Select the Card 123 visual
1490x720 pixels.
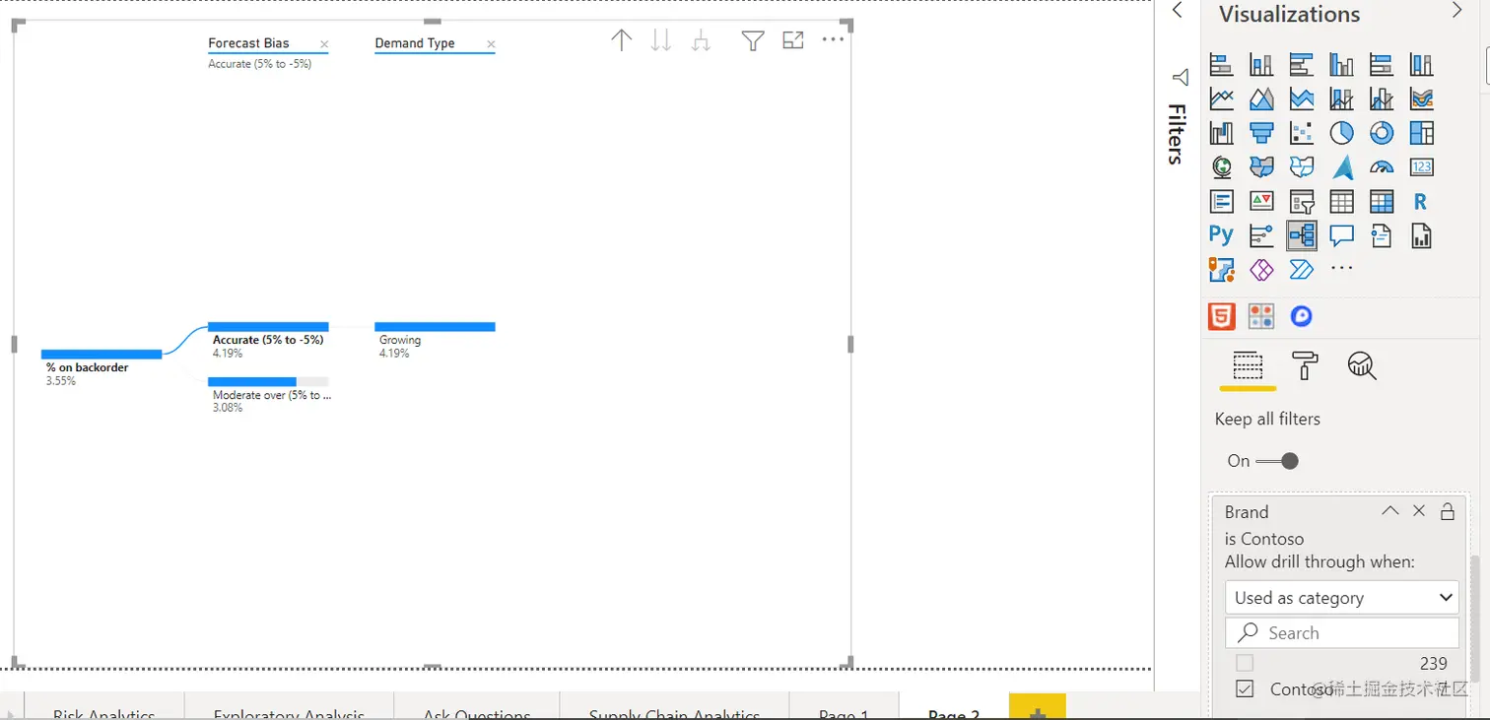point(1421,167)
